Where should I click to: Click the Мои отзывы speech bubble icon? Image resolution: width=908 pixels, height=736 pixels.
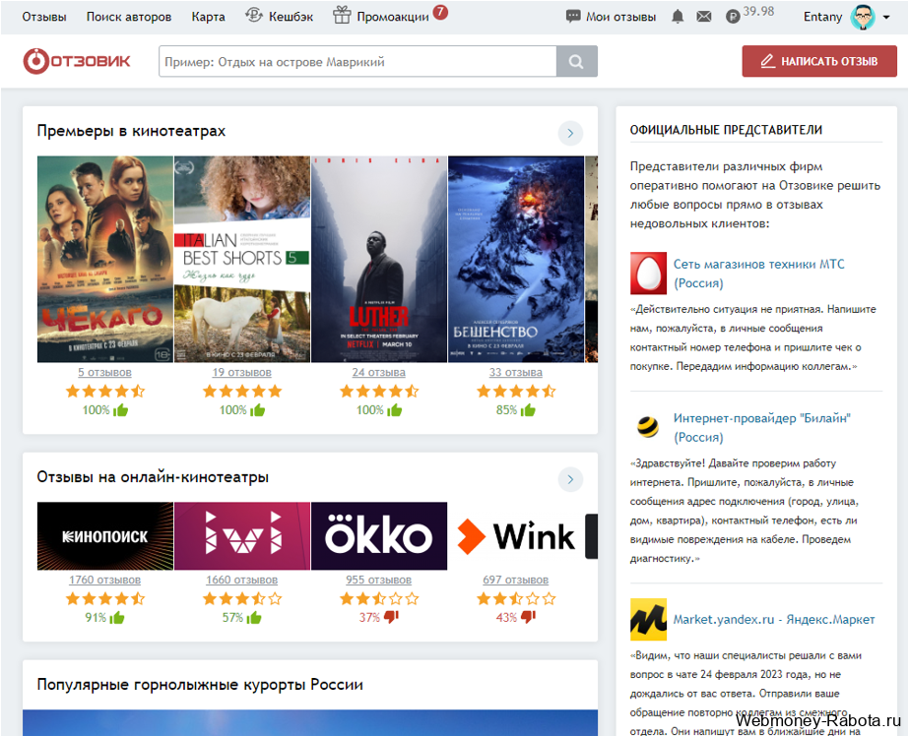[x=573, y=17]
